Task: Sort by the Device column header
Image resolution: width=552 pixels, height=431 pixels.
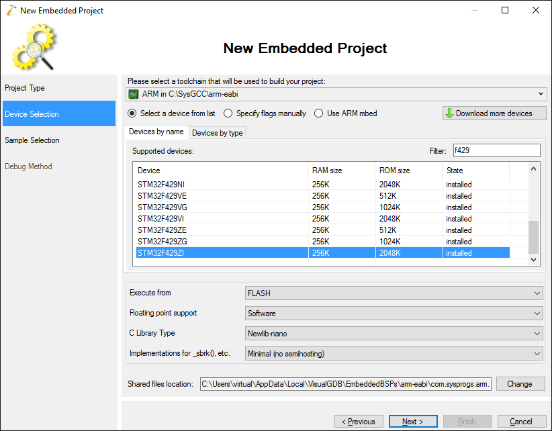Action: 220,171
